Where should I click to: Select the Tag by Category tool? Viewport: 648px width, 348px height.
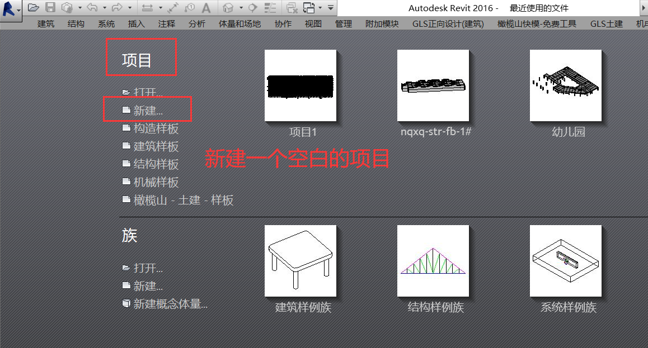pyautogui.click(x=190, y=7)
